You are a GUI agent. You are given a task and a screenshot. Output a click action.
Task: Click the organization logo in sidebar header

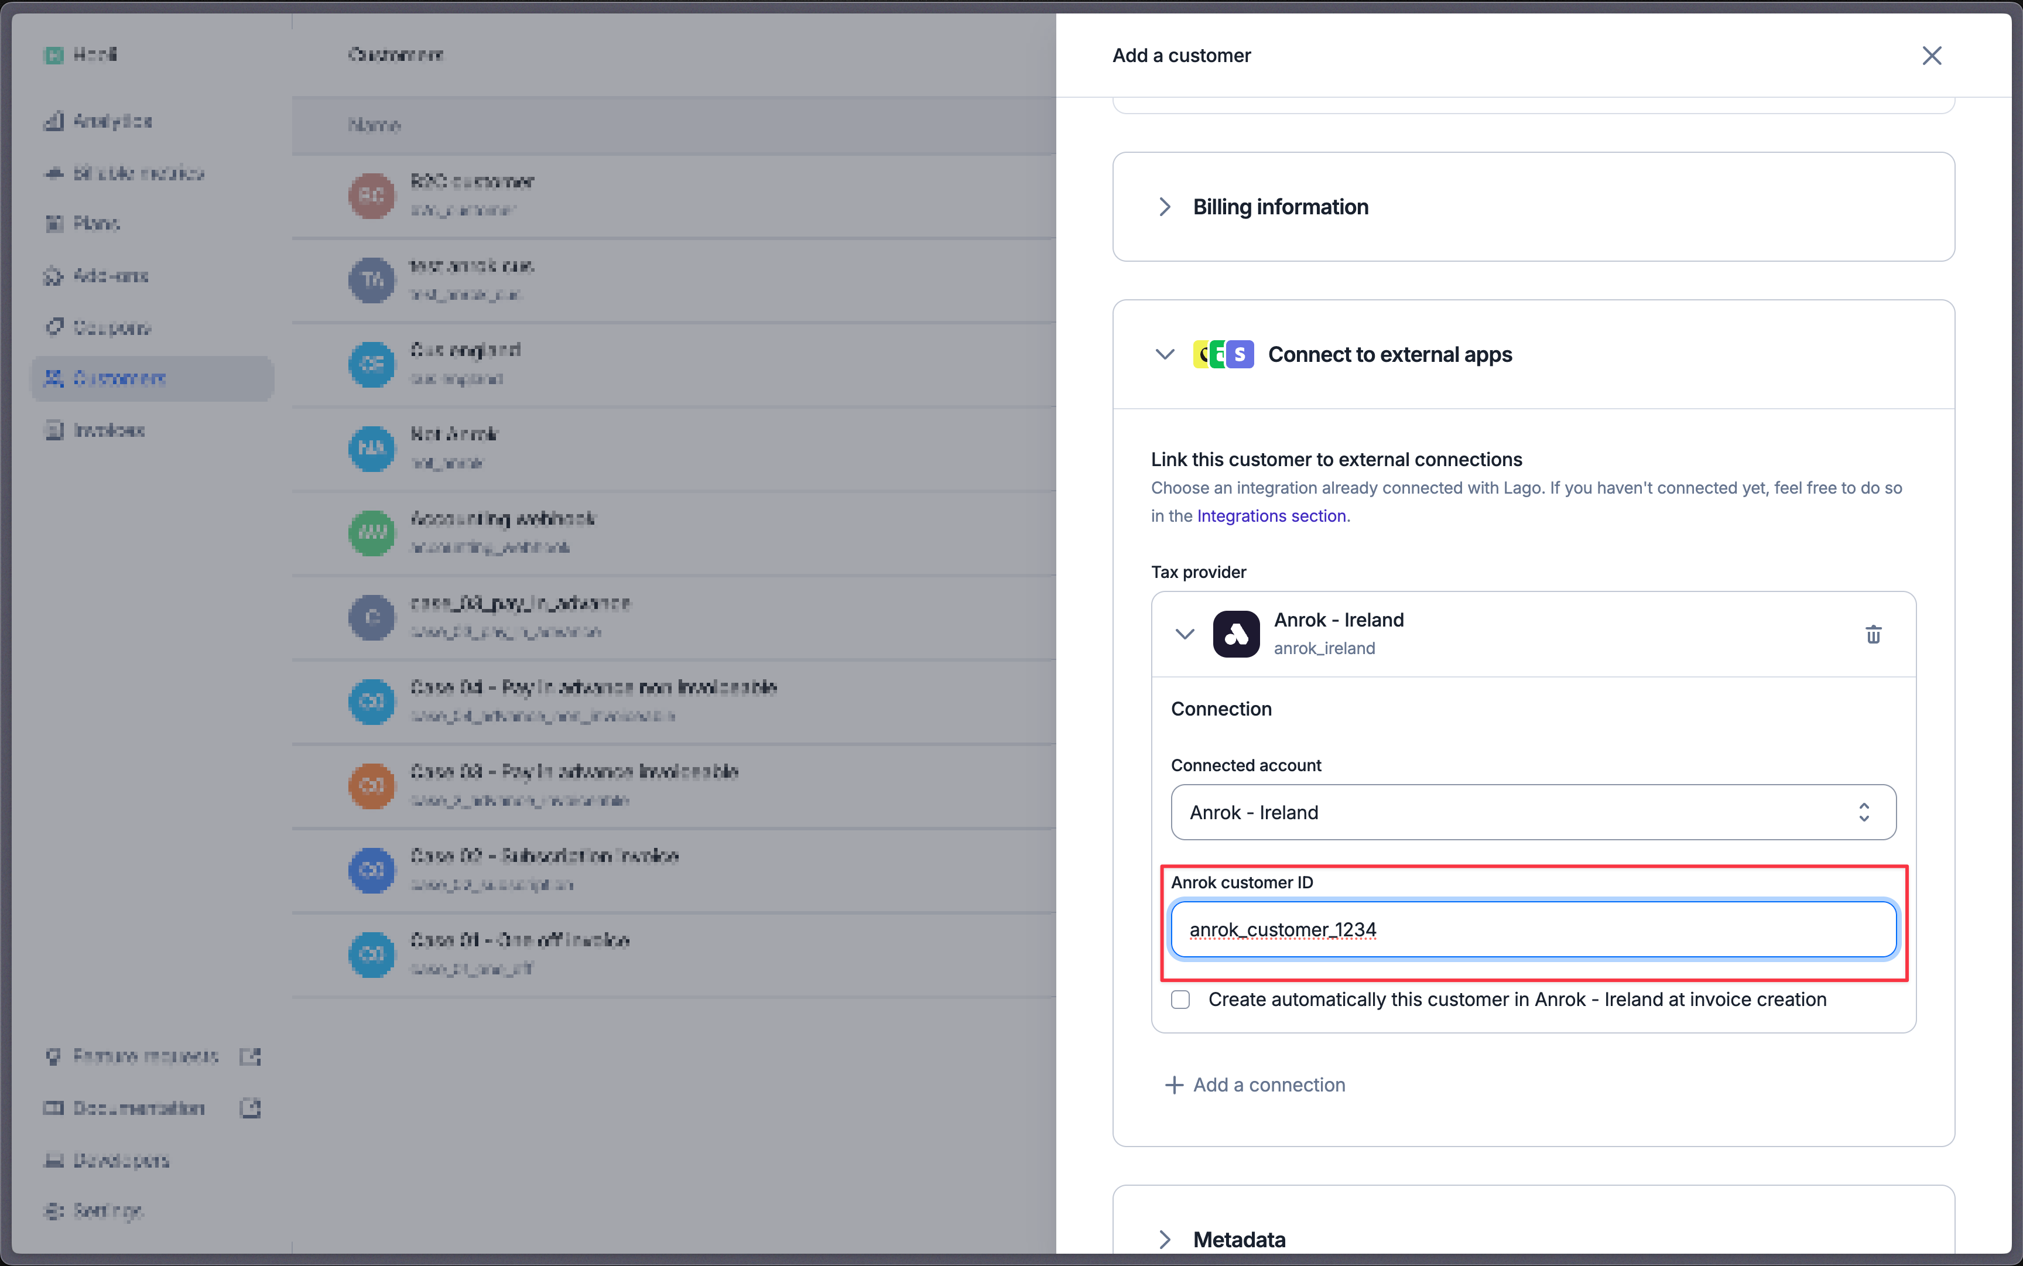coord(53,55)
